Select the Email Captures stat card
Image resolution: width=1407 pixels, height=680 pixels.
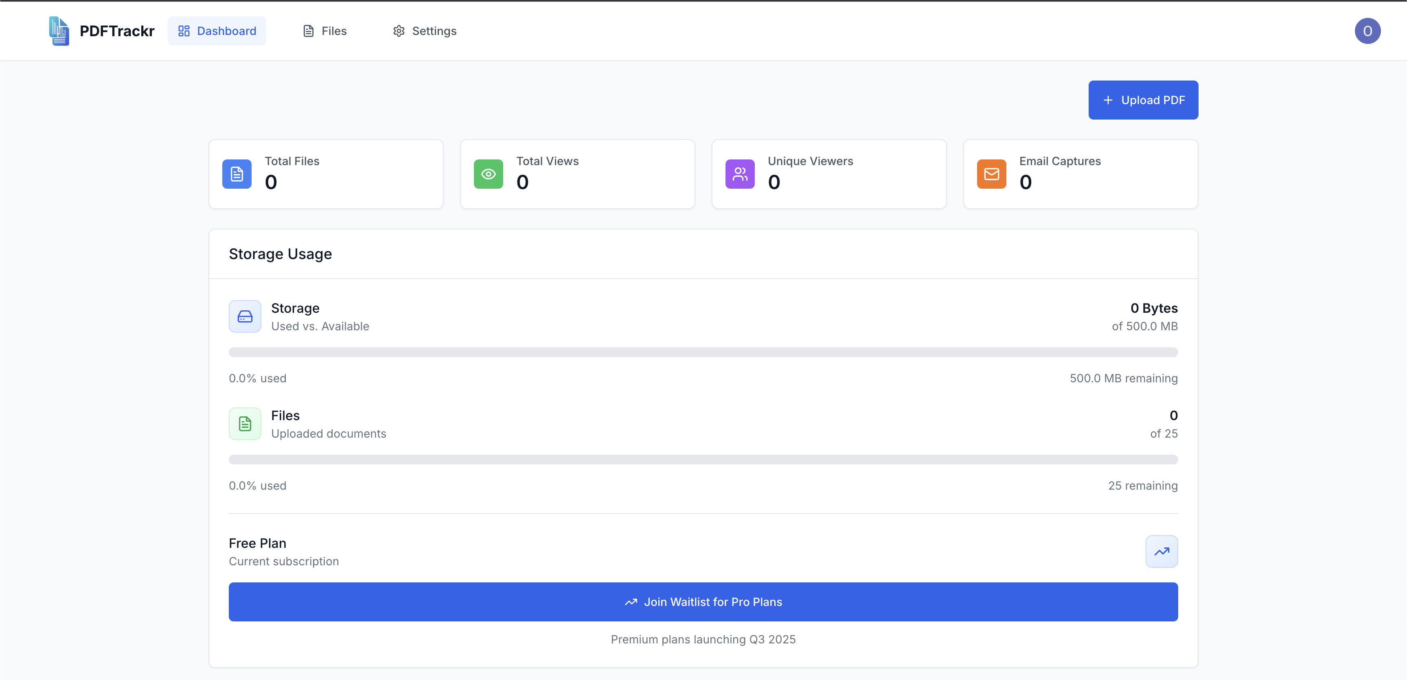(1080, 174)
